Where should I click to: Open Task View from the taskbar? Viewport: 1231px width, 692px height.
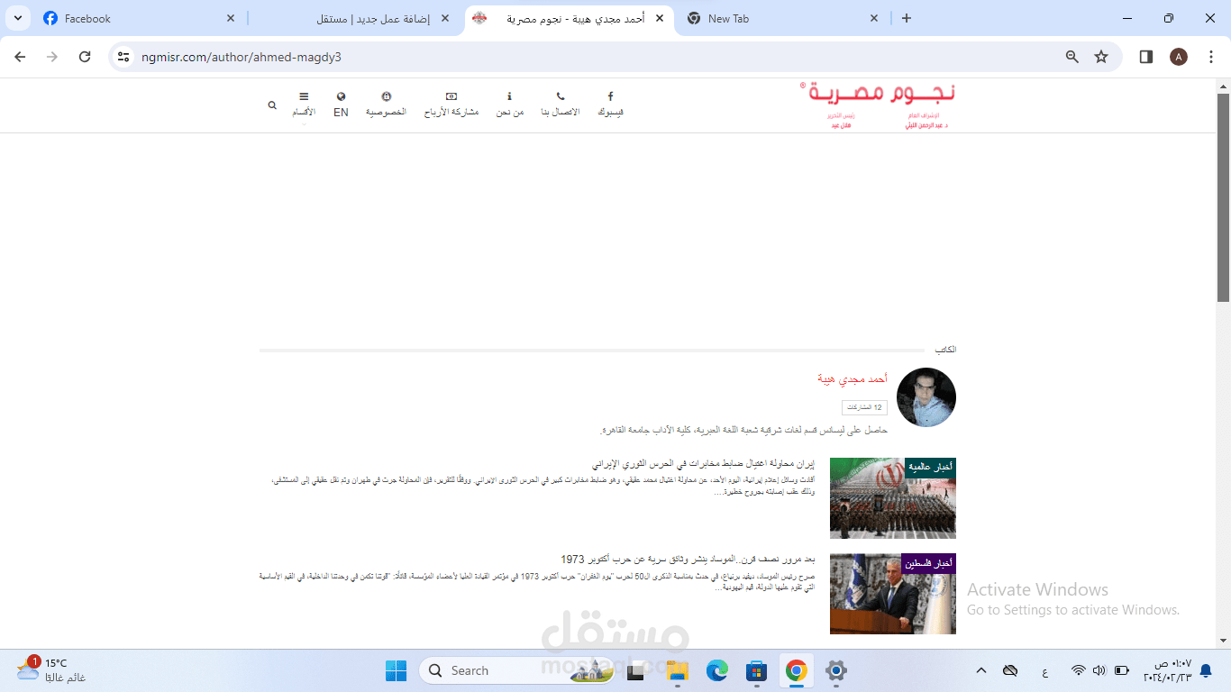click(x=636, y=670)
